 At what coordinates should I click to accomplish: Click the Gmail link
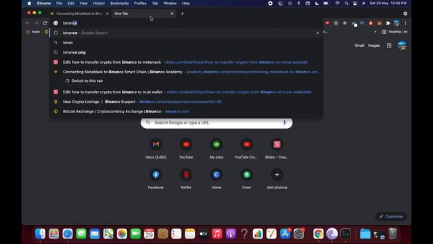359,45
